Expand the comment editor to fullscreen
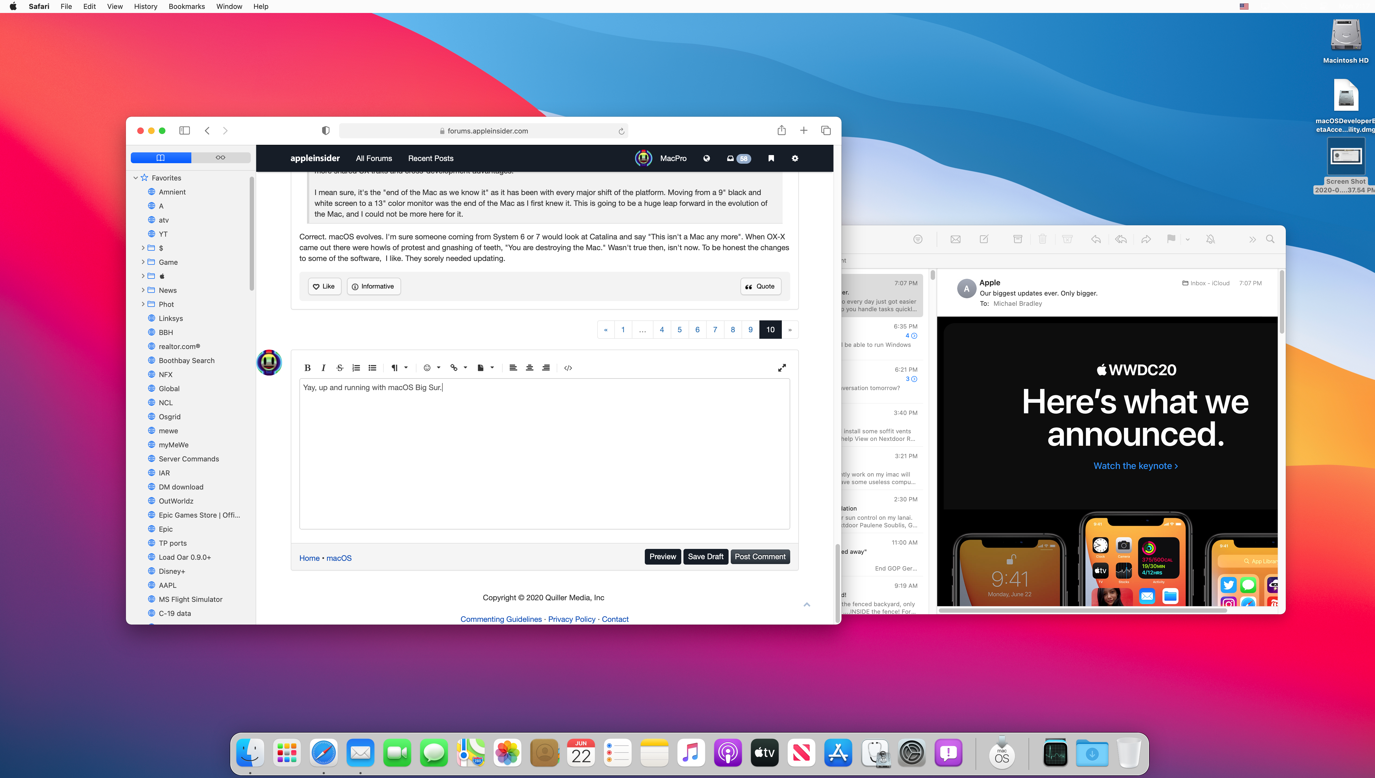 point(782,368)
